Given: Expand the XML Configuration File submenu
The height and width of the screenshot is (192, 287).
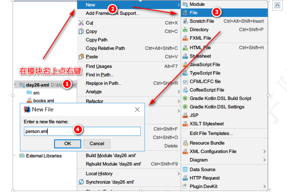Looking at the screenshot, I should click(x=264, y=151).
